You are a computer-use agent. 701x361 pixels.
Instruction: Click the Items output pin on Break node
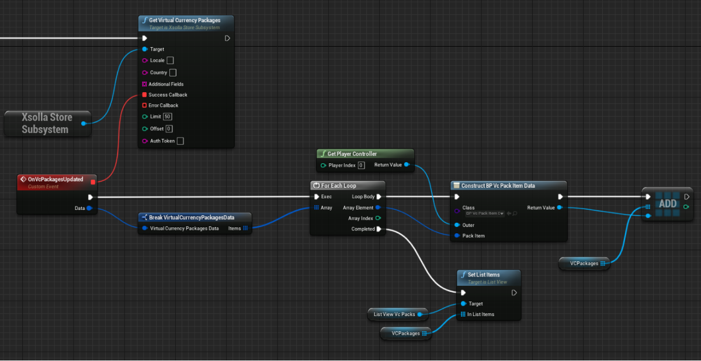click(x=245, y=228)
